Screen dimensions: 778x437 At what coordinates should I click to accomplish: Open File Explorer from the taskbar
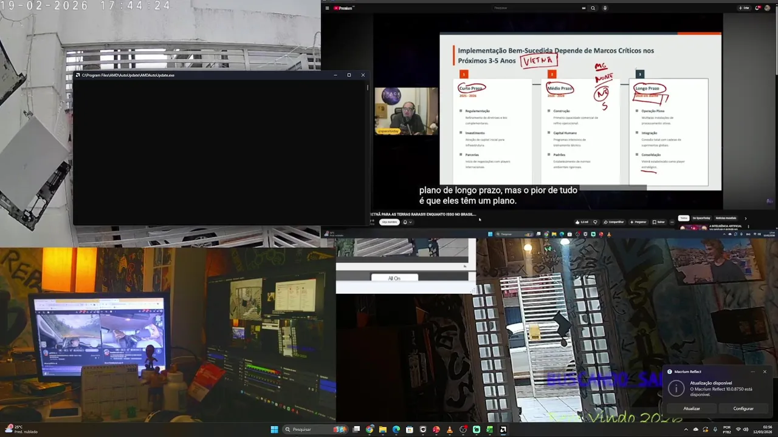pyautogui.click(x=383, y=430)
